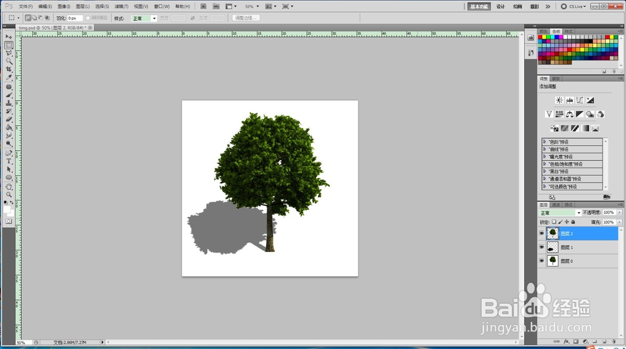Switch to the 绘画 workspace
626x349 pixels.
point(518,6)
